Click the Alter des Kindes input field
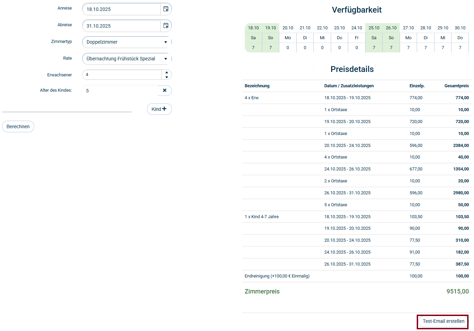The height and width of the screenshot is (331, 474). pos(119,90)
